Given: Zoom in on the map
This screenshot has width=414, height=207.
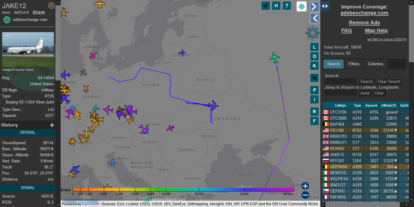Looking at the screenshot, I should [305, 186].
